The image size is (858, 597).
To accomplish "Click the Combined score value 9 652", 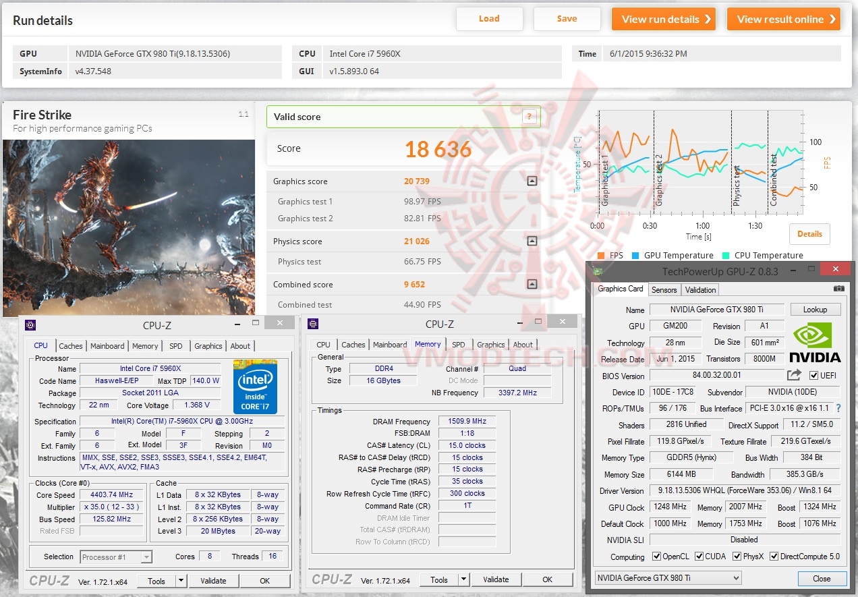I will click(414, 284).
